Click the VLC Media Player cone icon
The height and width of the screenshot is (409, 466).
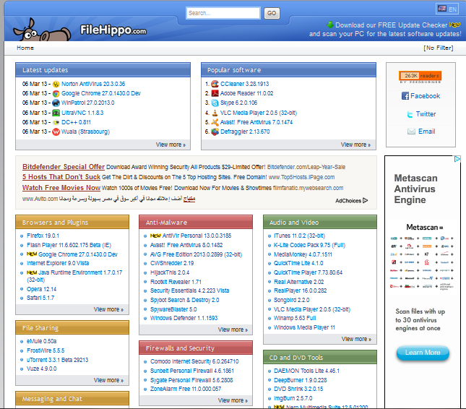point(215,113)
